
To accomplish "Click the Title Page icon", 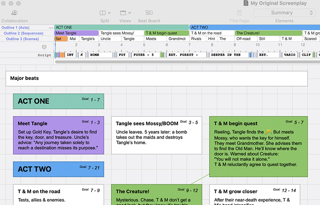I will click(x=239, y=13).
